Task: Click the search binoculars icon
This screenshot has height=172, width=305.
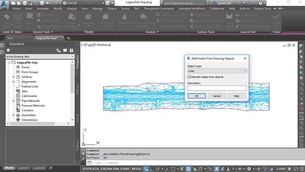Action: click(x=209, y=3)
